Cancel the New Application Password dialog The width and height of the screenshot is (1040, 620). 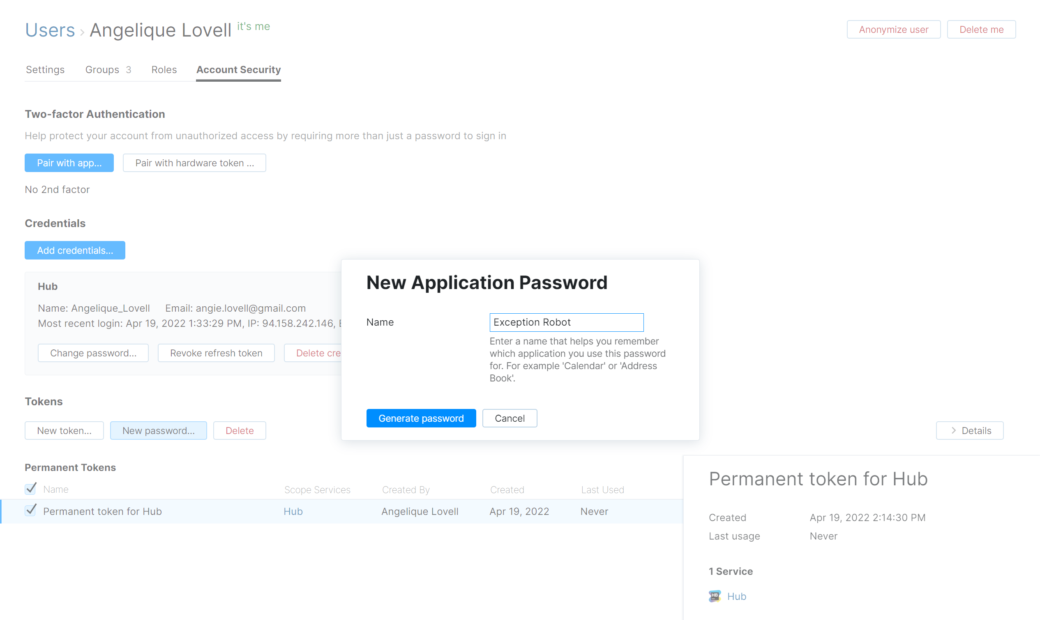click(509, 418)
